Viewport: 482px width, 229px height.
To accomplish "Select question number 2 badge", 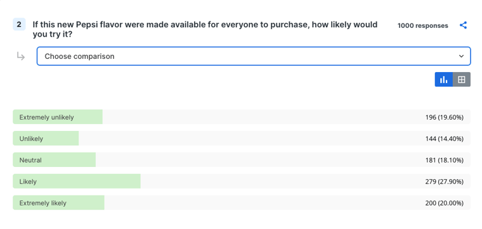I will tap(19, 25).
